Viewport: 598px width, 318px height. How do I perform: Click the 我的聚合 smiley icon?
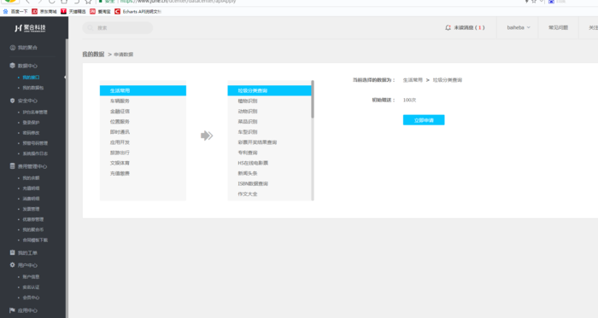(13, 48)
